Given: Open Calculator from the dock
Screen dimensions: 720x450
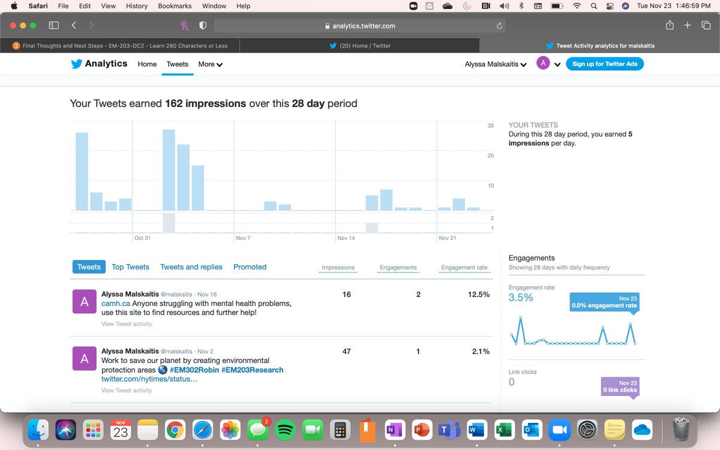Looking at the screenshot, I should tap(340, 430).
